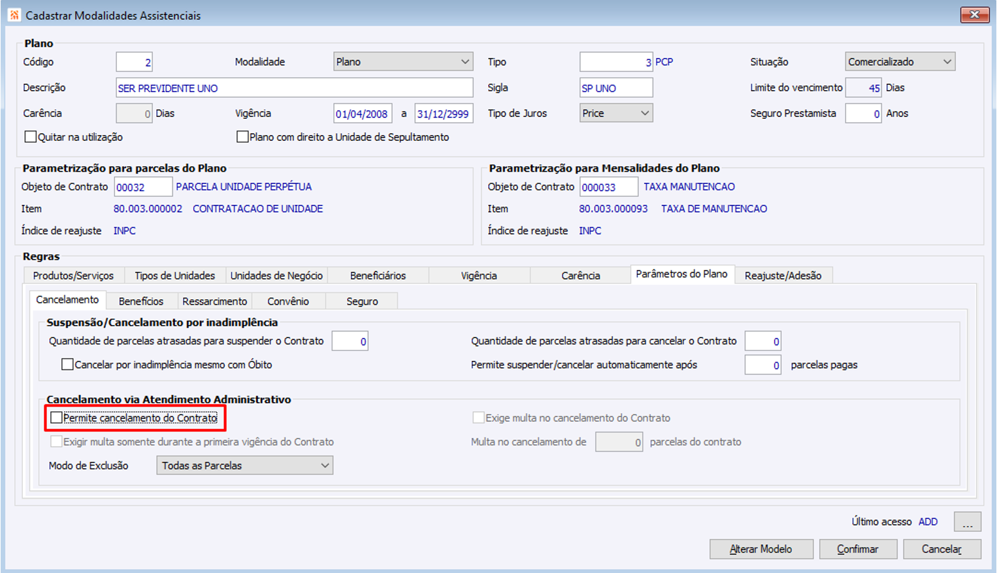Click Vigência end date 31/12/2999
This screenshot has height=573, width=997.
(x=444, y=113)
